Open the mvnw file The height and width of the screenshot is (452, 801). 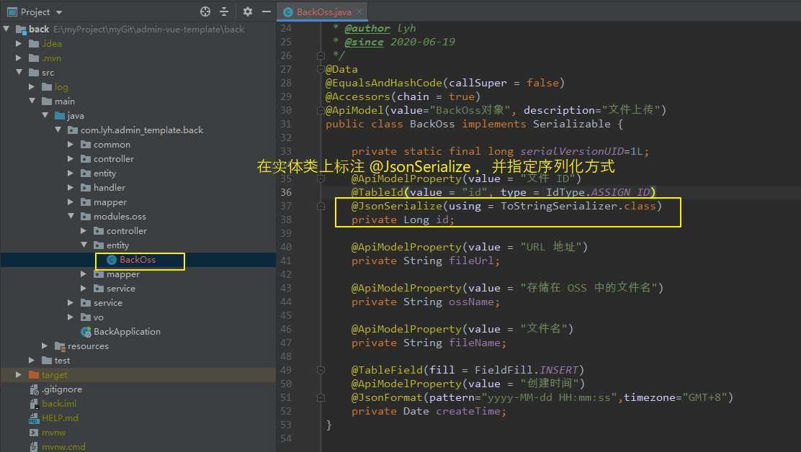(x=53, y=432)
